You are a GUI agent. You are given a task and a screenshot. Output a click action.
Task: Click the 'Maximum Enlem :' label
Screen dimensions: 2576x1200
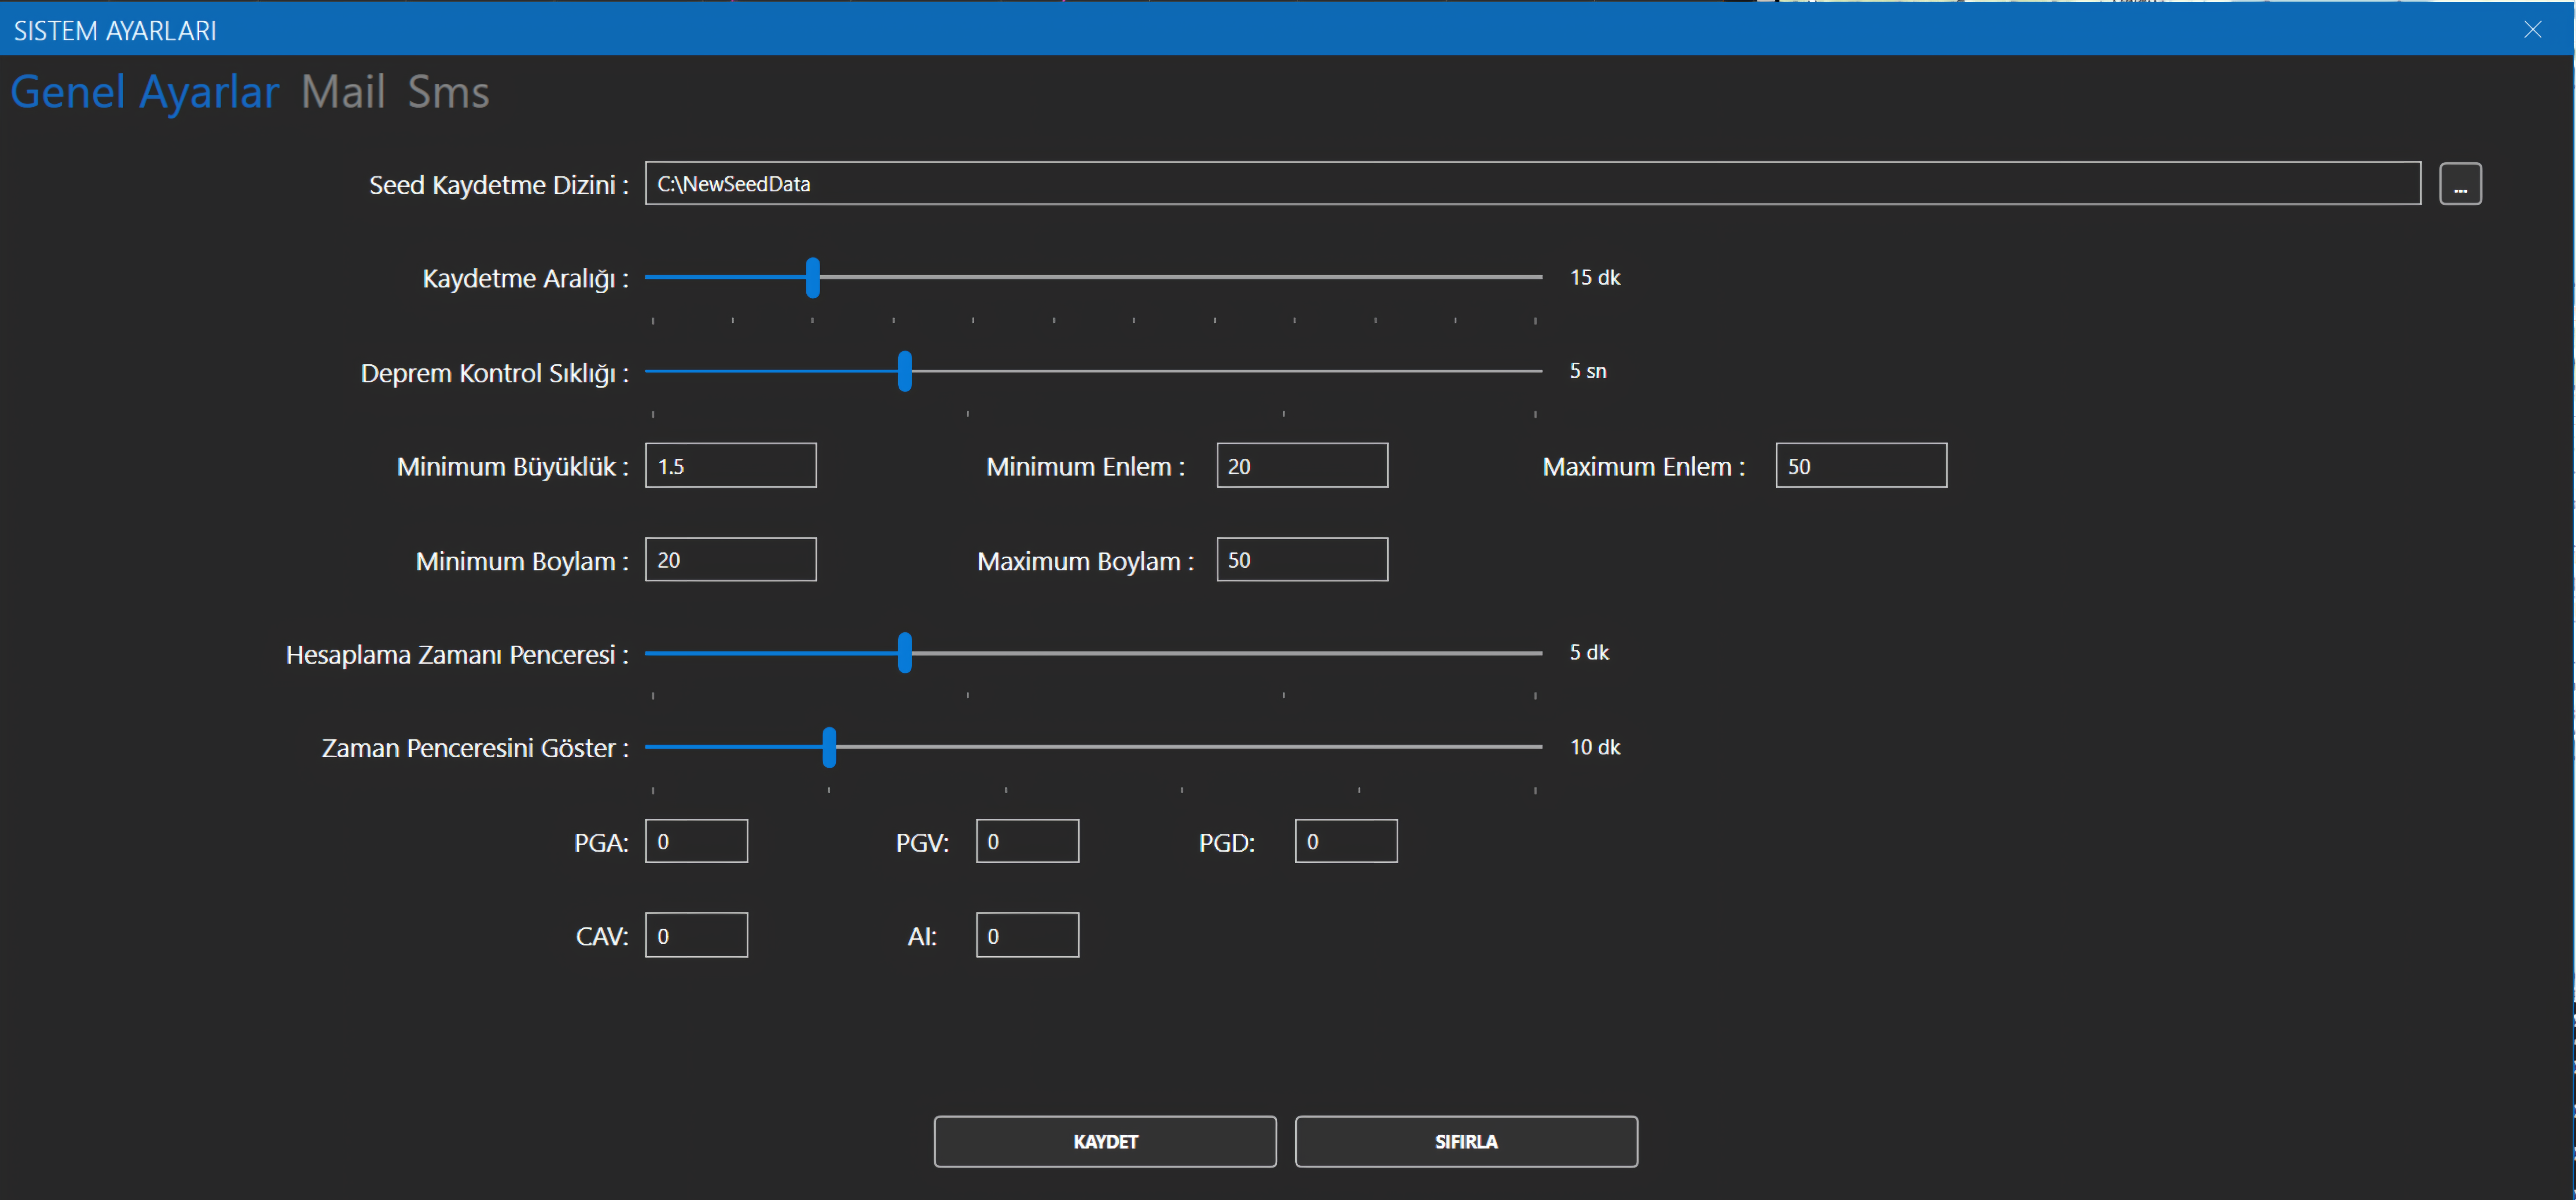pos(1644,467)
